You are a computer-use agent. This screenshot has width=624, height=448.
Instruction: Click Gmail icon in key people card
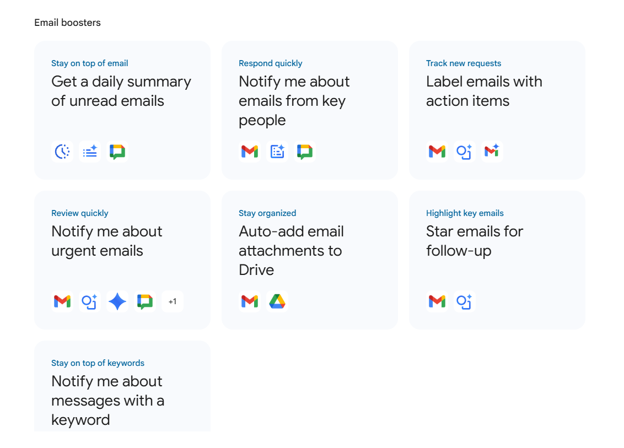[x=250, y=152]
